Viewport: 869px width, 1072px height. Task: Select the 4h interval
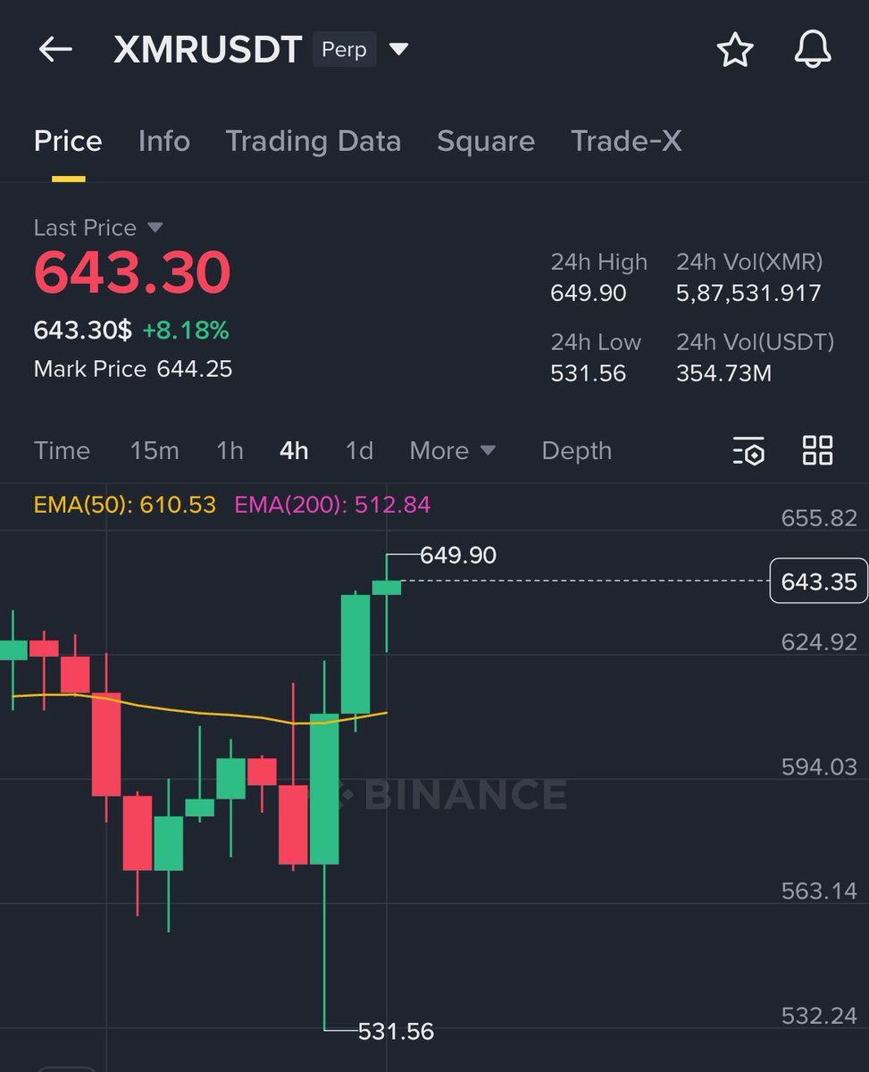click(294, 450)
